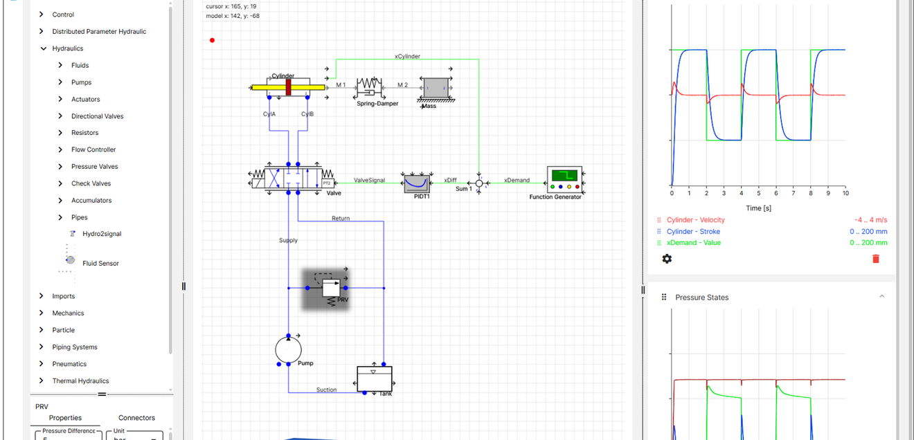The height and width of the screenshot is (440, 914).
Task: Select the PIDT1 controller block
Action: tap(417, 182)
